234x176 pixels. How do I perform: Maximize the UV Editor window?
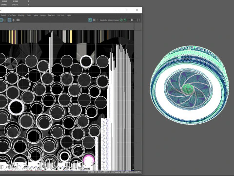click(127, 10)
